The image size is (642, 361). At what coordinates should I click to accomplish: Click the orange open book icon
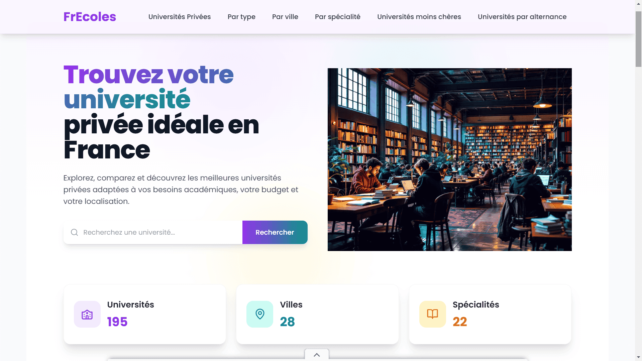(x=433, y=314)
